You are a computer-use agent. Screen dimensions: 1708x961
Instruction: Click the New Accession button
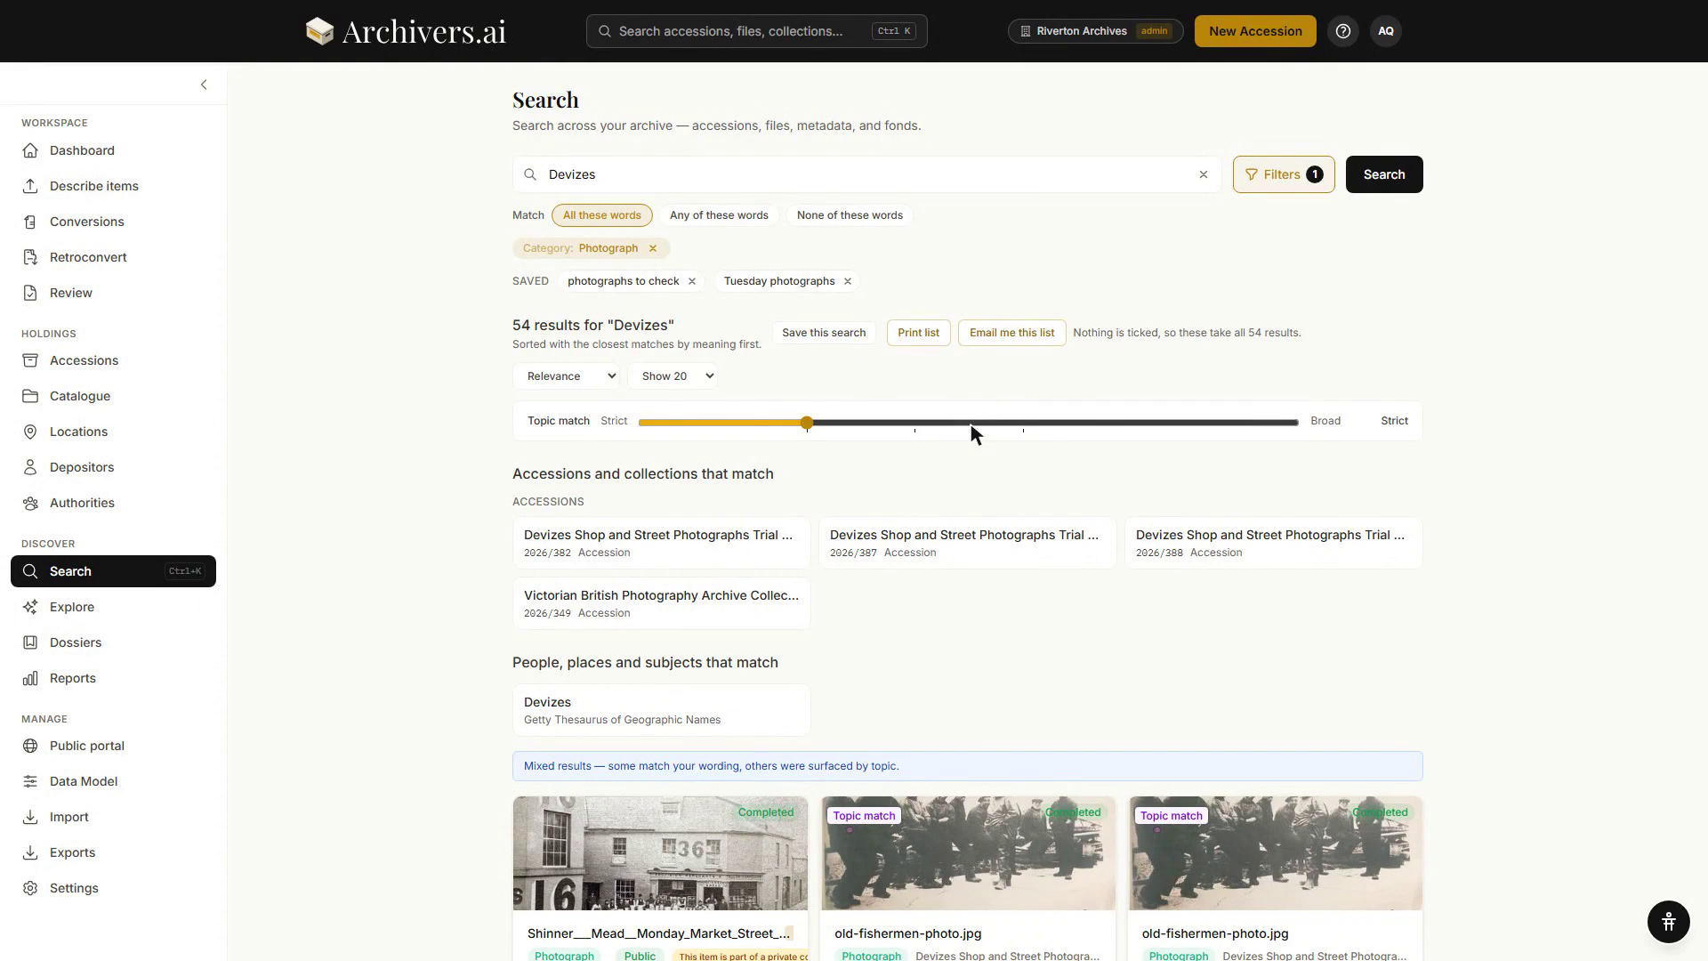pyautogui.click(x=1255, y=31)
